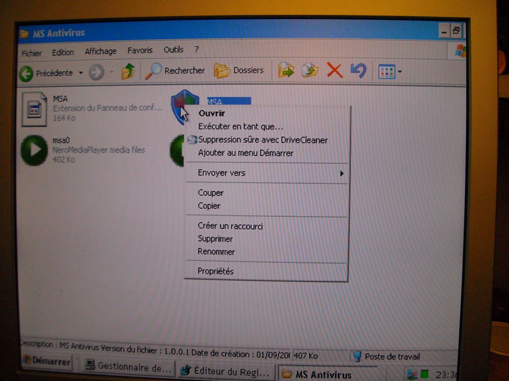This screenshot has height=381, width=509.
Task: Click the grey forward arrow icon
Action: 96,72
